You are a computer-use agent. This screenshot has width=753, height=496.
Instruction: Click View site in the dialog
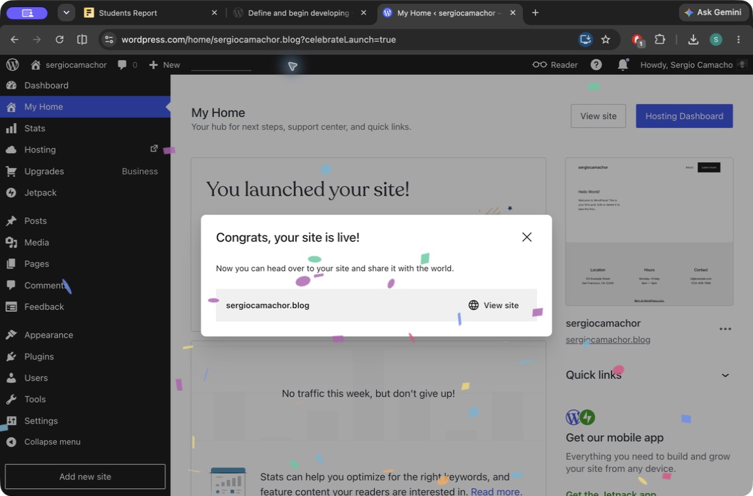point(494,305)
